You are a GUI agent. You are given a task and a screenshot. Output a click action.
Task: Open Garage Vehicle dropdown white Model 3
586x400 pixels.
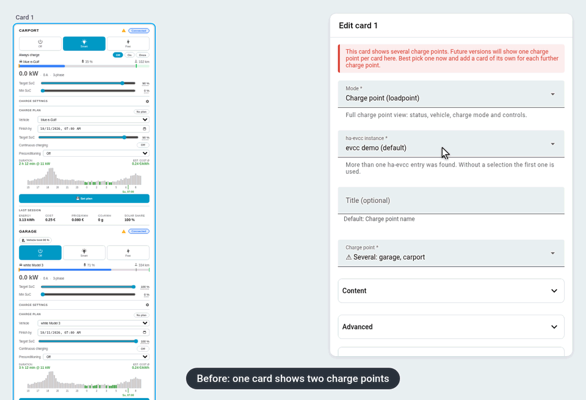pyautogui.click(x=93, y=323)
